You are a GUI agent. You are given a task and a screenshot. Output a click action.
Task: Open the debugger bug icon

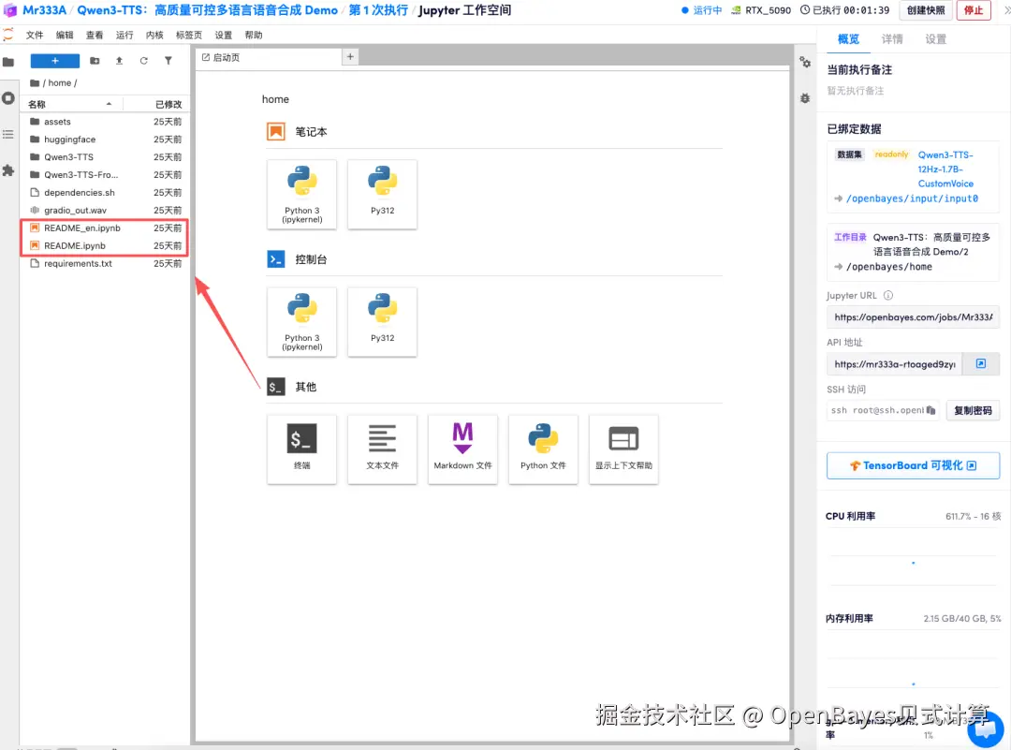pos(805,98)
